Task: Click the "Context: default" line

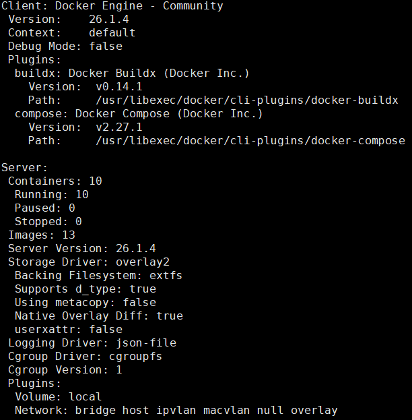Action: tap(71, 33)
